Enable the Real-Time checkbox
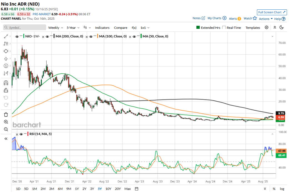The image size is (300, 196). tap(224, 27)
